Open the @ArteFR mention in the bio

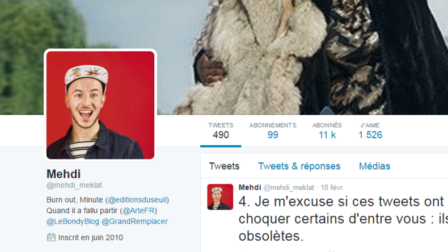tap(138, 211)
